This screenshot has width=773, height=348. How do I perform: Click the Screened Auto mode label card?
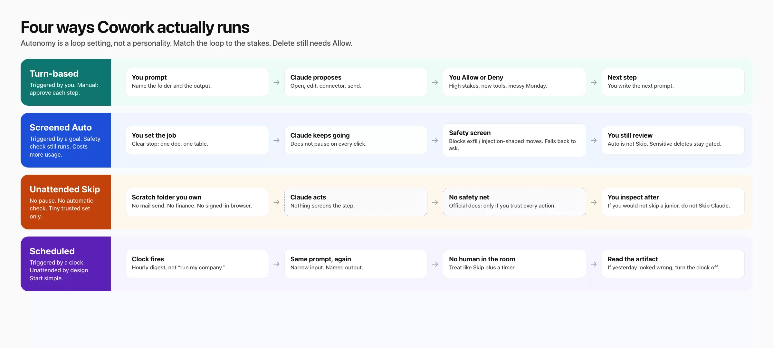tap(66, 140)
